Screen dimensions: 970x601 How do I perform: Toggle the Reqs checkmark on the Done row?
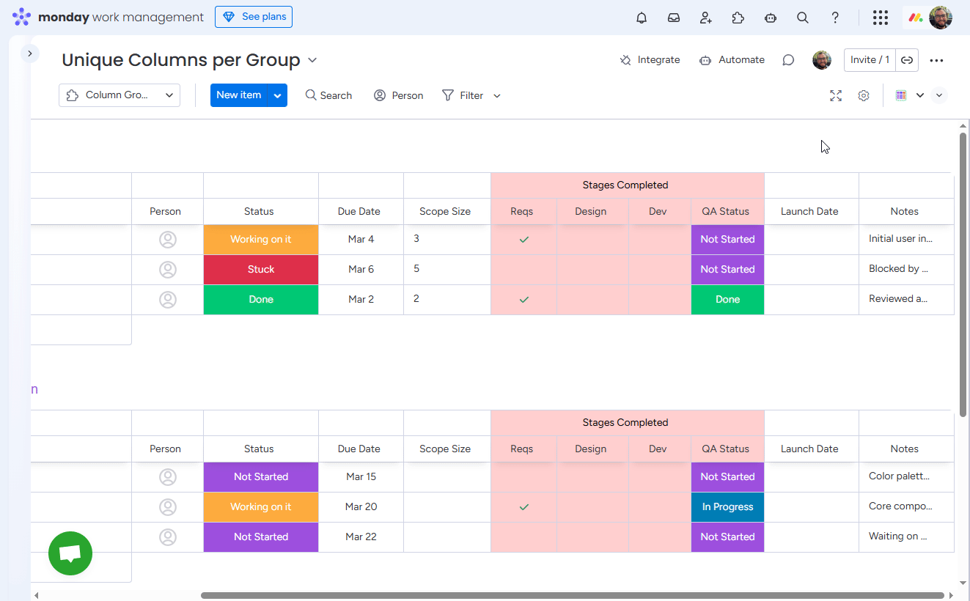tap(523, 299)
